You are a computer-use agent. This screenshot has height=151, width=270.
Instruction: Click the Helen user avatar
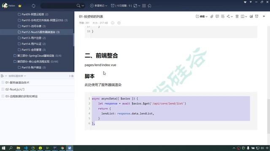pos(5,5)
